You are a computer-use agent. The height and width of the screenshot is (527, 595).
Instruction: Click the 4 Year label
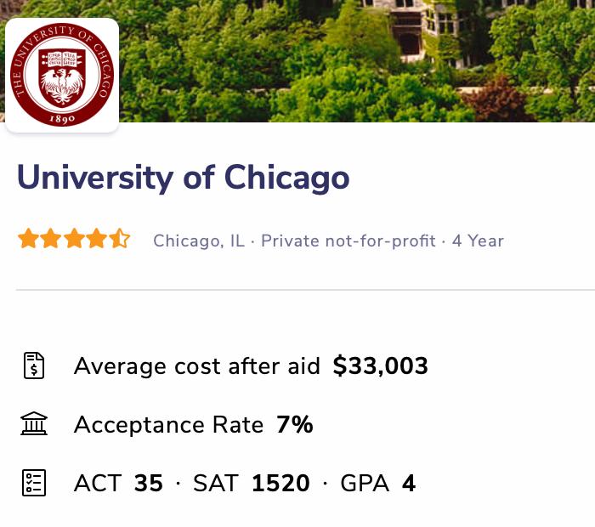click(478, 241)
